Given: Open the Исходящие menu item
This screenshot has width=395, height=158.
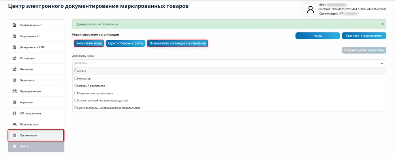Looking at the screenshot, I should point(36,58).
